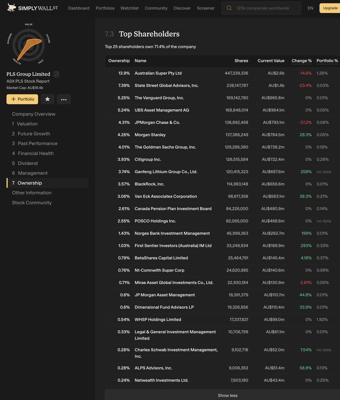Click the Portfolio % column header
Screen dimensions: 340x400
coord(327,61)
